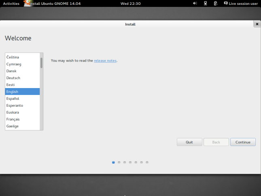Open the release notes link
The image size is (261, 196).
(105, 60)
